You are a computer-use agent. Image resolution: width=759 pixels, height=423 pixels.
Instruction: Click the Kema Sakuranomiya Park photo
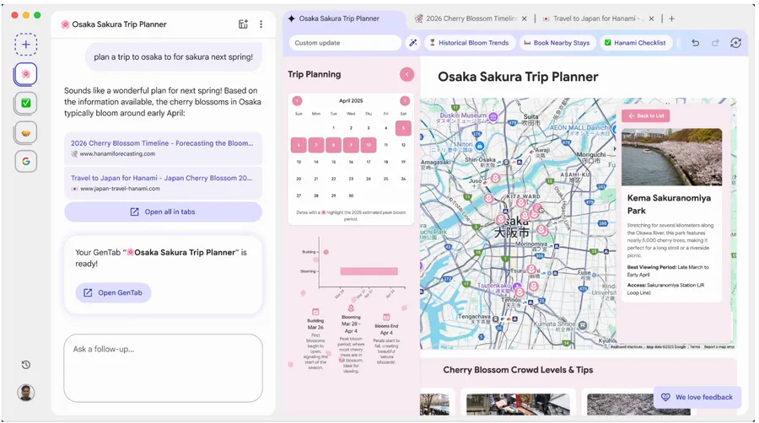pos(672,157)
